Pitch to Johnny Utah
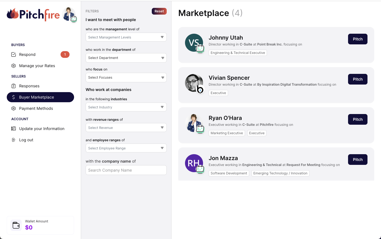The height and width of the screenshot is (239, 381). click(358, 39)
